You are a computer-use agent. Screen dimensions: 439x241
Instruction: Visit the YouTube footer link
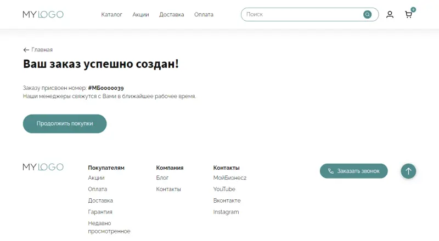(224, 189)
